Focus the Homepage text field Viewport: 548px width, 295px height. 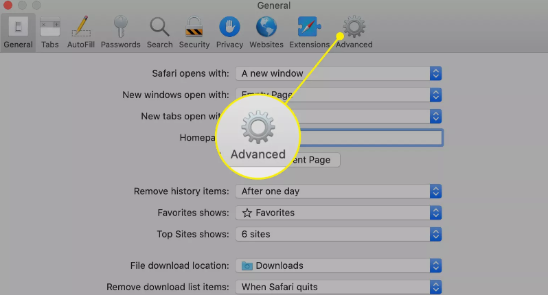(372, 137)
